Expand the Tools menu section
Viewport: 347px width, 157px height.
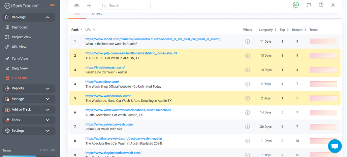pyautogui.click(x=29, y=120)
